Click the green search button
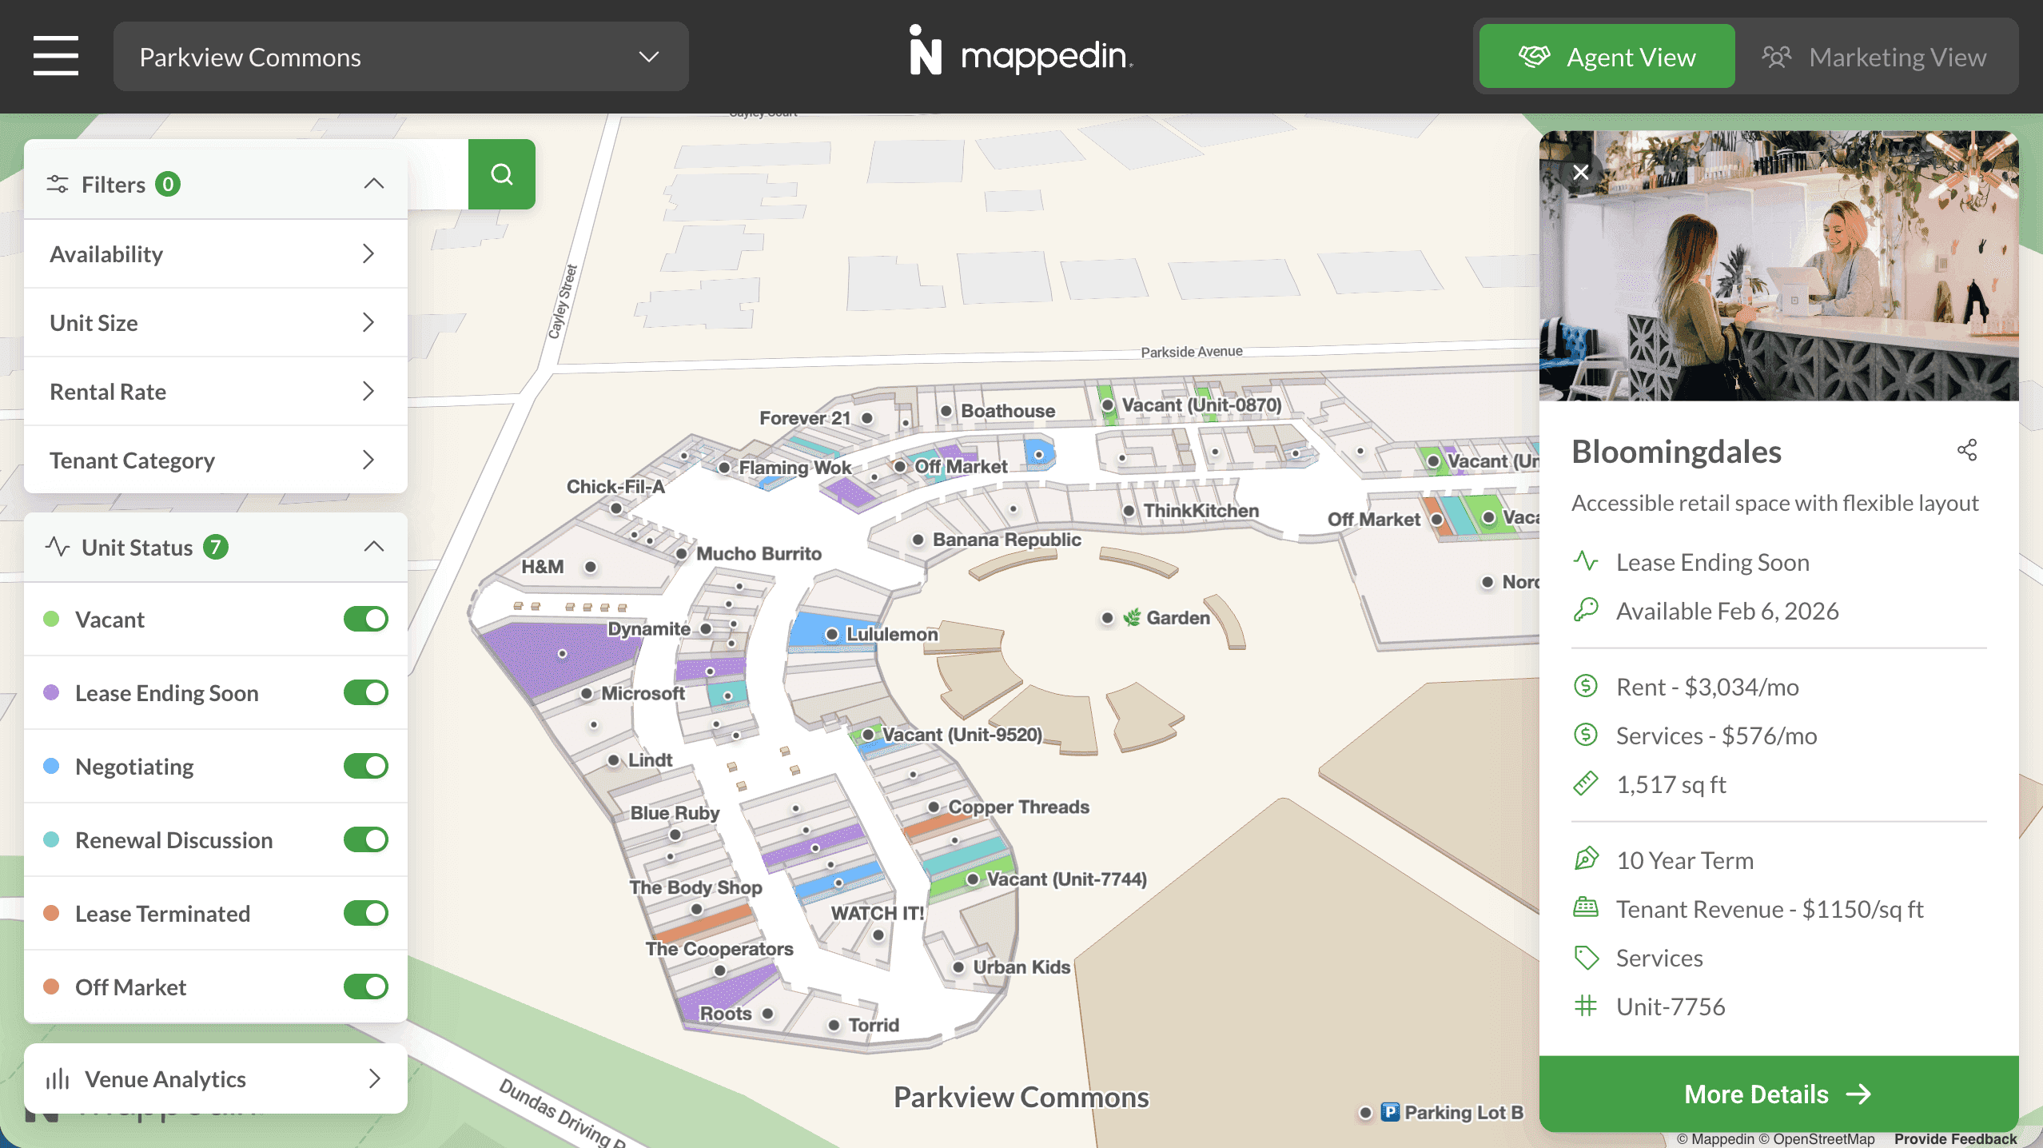The image size is (2043, 1148). point(502,174)
